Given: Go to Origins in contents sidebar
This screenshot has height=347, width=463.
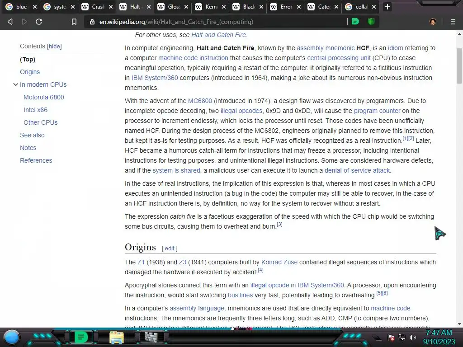Looking at the screenshot, I should coord(30,72).
